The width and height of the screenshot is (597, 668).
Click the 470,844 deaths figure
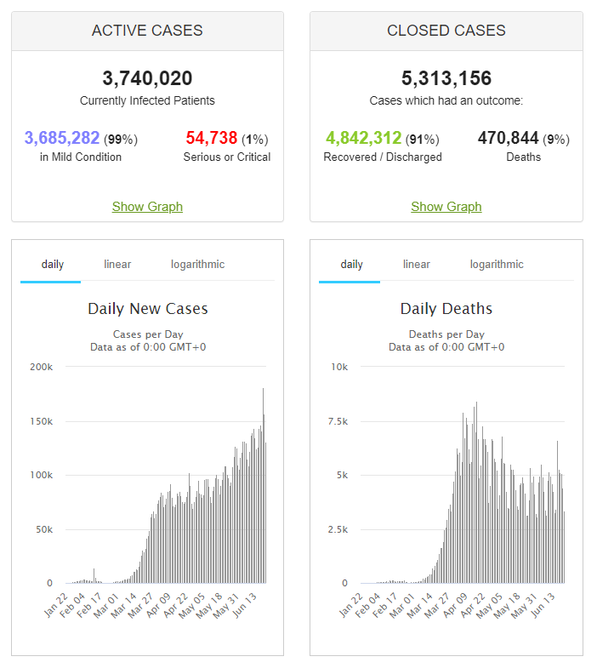point(508,138)
